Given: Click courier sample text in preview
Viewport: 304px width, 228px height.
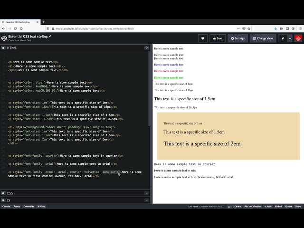Looking at the screenshot, I should pyautogui.click(x=184, y=164).
